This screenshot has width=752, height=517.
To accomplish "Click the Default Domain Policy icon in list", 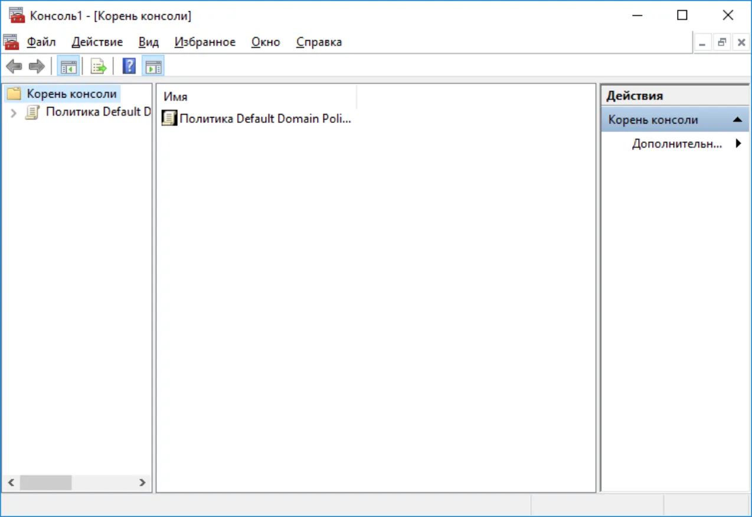I will coord(169,118).
